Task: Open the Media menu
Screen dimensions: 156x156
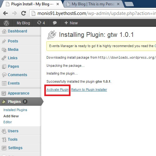Action: click(13, 50)
